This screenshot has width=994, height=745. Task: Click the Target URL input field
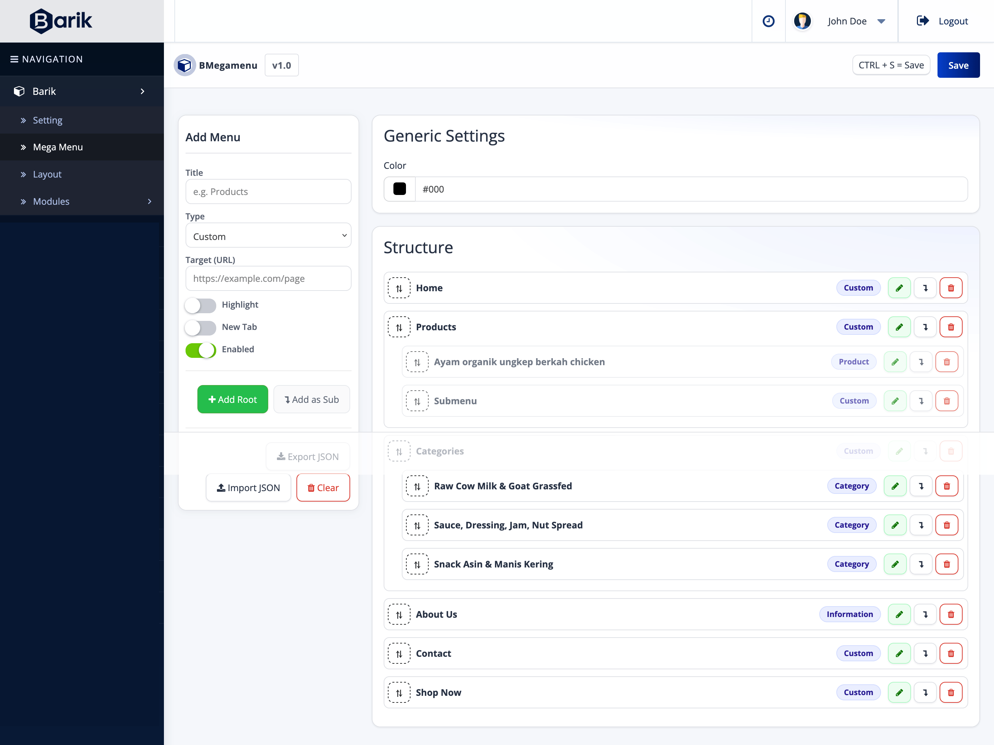click(x=268, y=278)
